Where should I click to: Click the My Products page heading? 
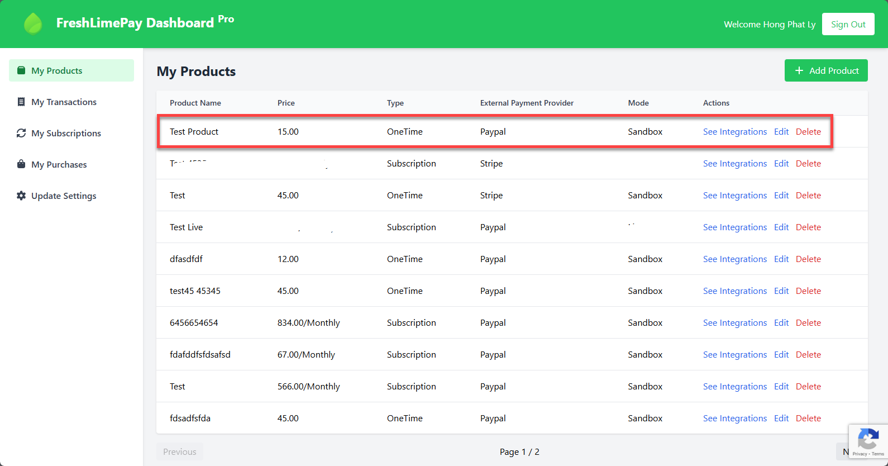[196, 72]
